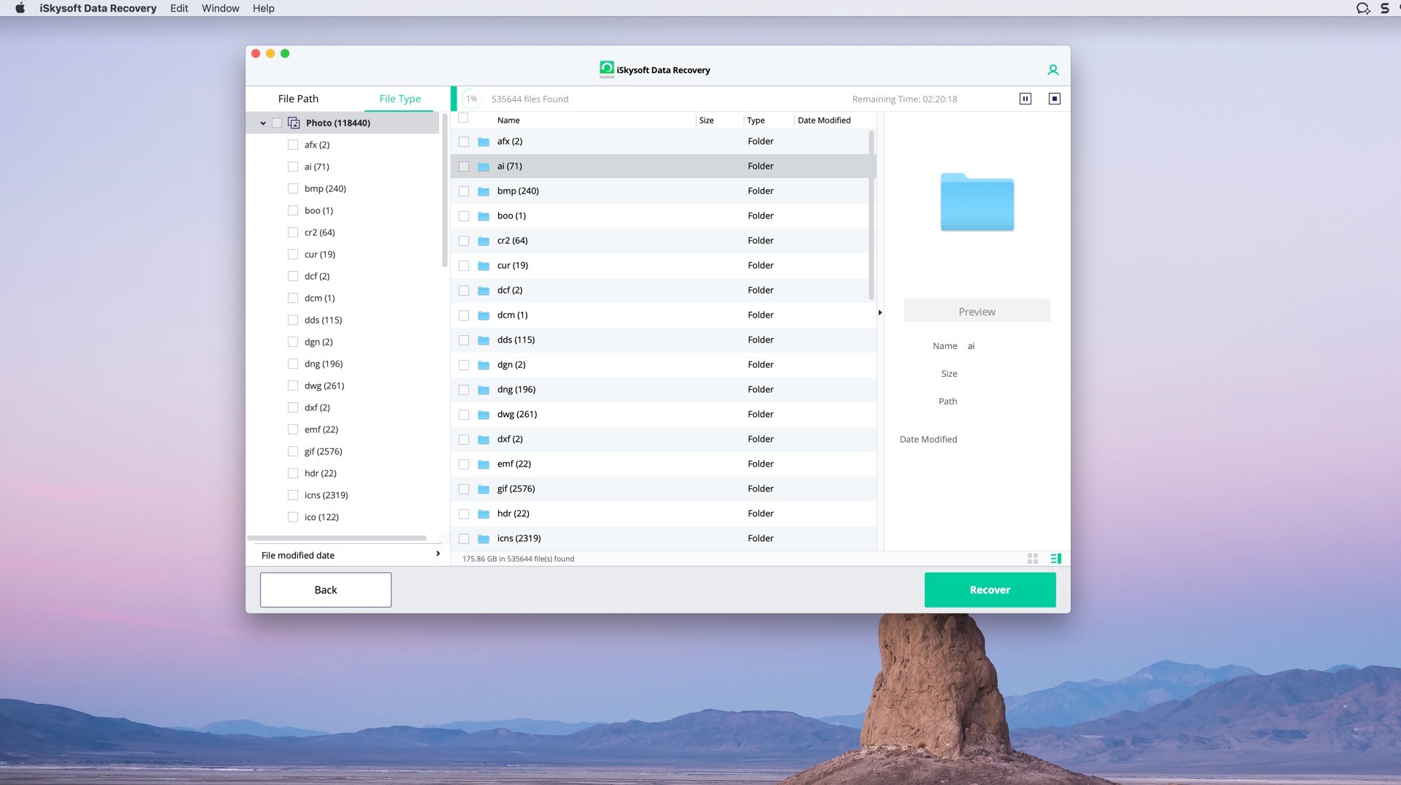
Task: Pause the scan with the pause icon
Action: (x=1025, y=99)
